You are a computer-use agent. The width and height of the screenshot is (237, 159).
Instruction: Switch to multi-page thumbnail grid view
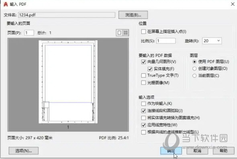(x=126, y=33)
